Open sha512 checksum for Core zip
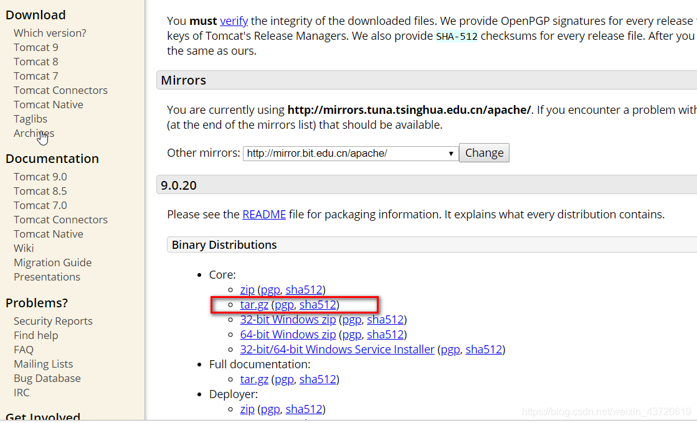 click(303, 290)
